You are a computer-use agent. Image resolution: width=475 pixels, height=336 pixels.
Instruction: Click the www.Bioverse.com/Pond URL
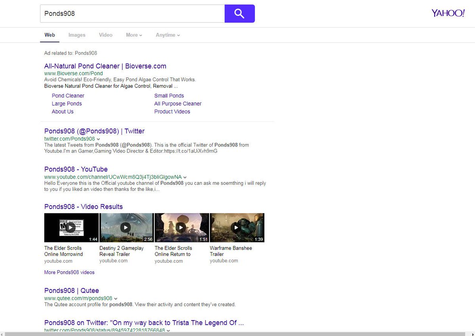(x=74, y=73)
